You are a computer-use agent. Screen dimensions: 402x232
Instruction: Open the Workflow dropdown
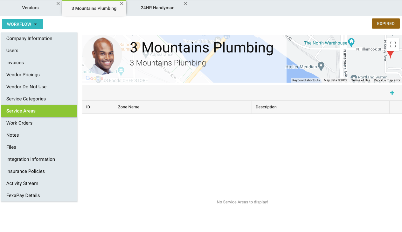click(22, 24)
